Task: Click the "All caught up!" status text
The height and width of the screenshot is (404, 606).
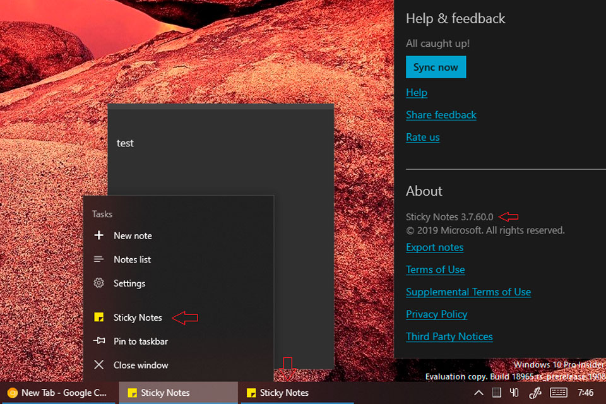Action: 437,44
